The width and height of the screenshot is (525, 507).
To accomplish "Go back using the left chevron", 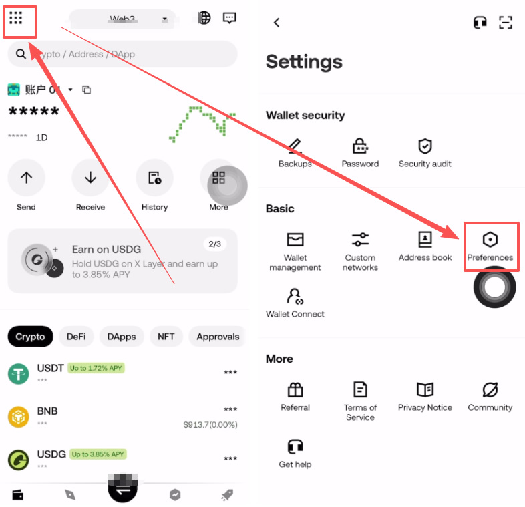I will click(277, 23).
